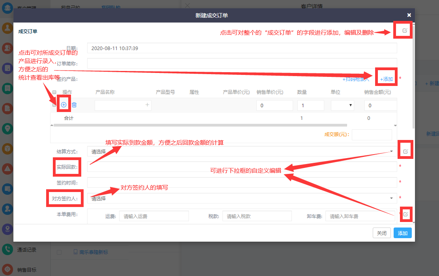Click the 卸车费 input field

(x=360, y=216)
